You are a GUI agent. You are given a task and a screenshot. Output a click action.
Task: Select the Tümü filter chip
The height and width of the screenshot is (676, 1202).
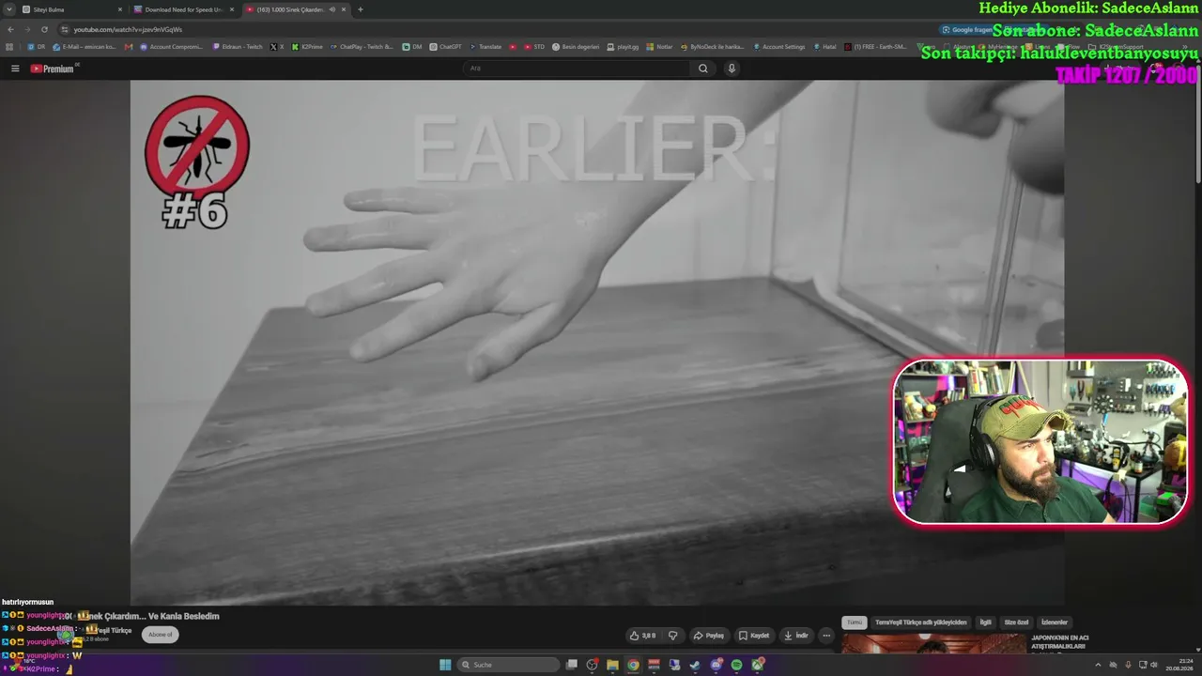855,622
